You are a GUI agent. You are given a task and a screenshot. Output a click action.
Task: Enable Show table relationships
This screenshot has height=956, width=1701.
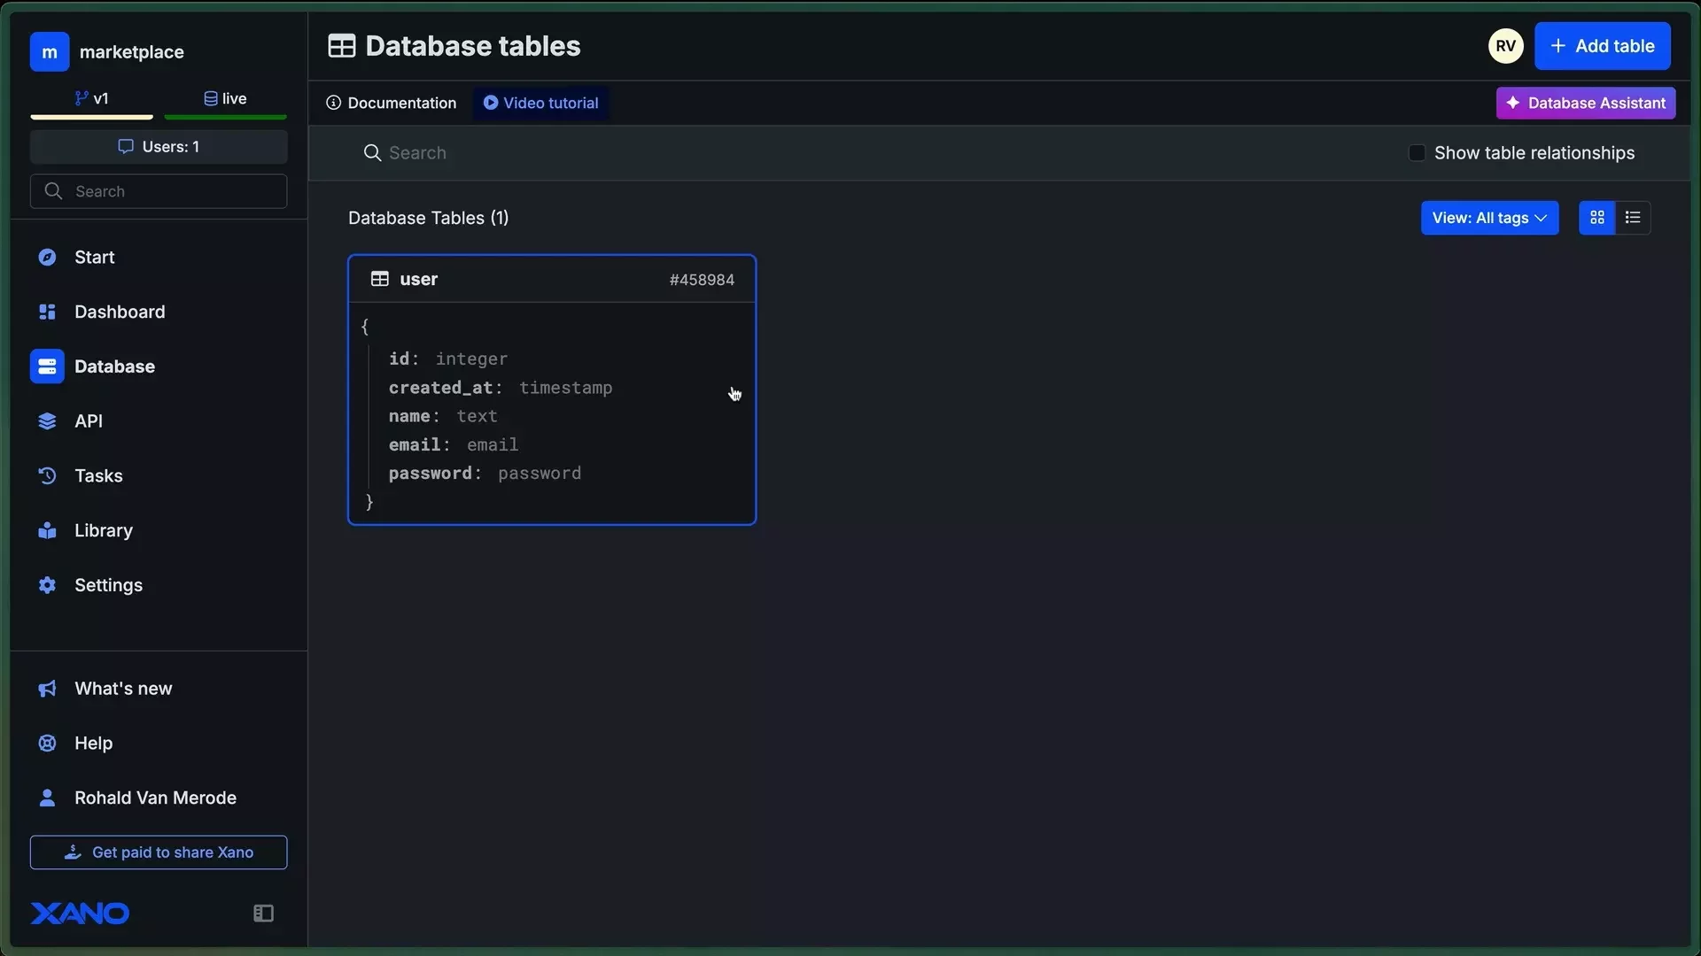(x=1415, y=152)
